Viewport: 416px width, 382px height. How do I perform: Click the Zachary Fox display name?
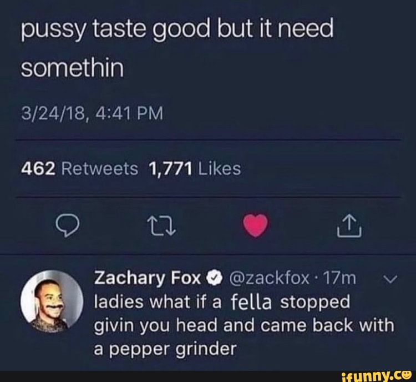click(148, 278)
